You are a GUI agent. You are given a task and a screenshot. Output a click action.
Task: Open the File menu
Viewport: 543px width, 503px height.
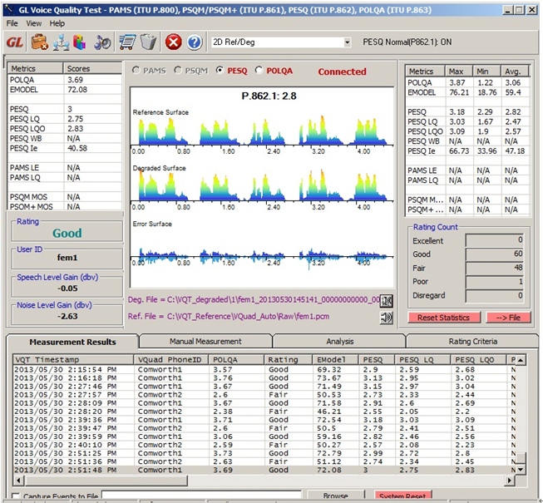(x=12, y=23)
